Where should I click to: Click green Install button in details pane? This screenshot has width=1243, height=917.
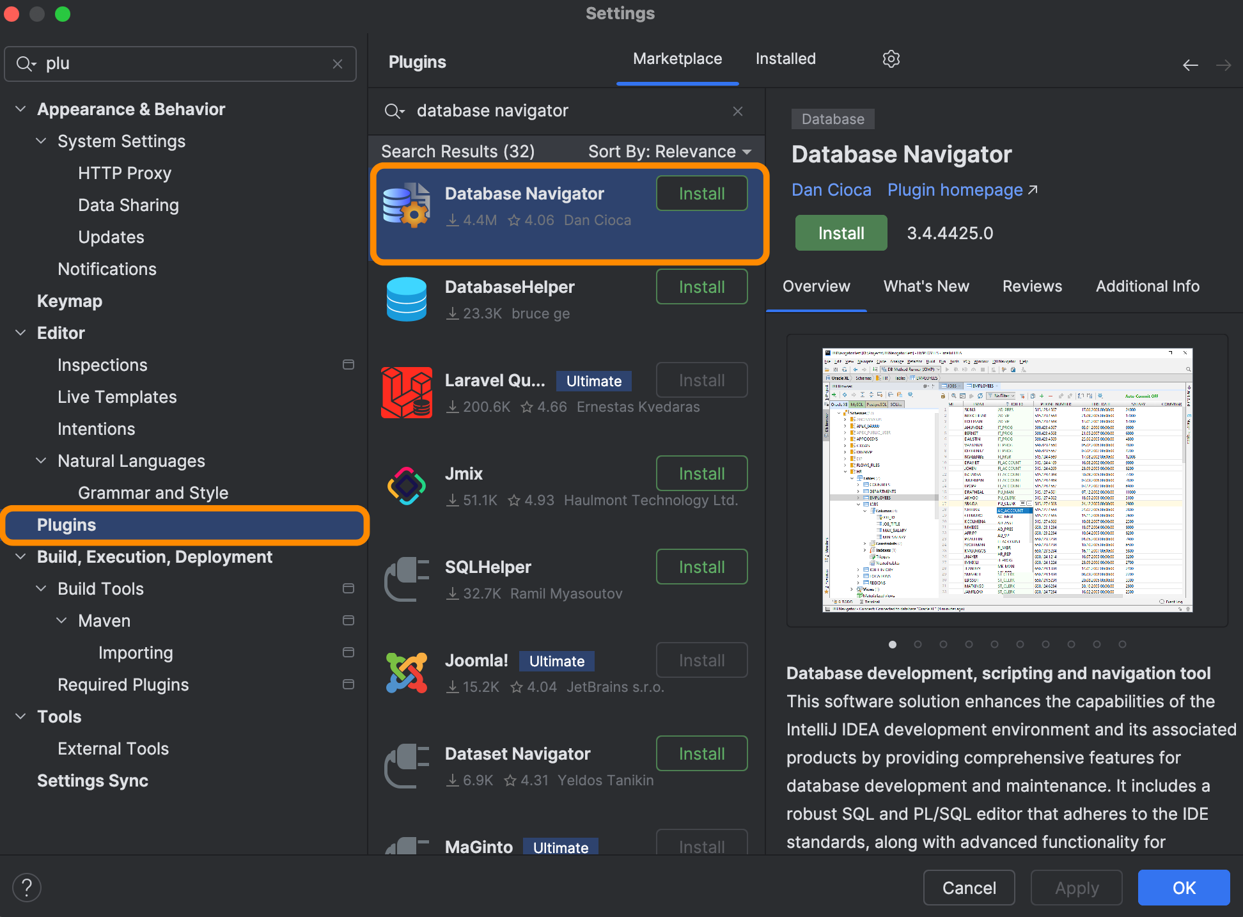[841, 233]
